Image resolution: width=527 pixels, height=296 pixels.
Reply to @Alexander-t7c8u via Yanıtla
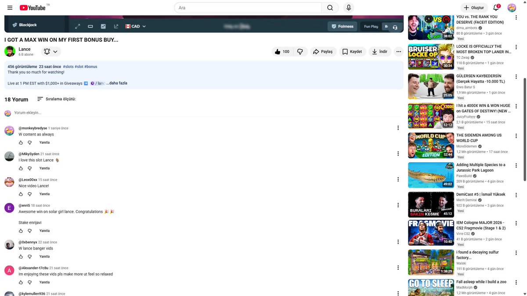click(44, 282)
